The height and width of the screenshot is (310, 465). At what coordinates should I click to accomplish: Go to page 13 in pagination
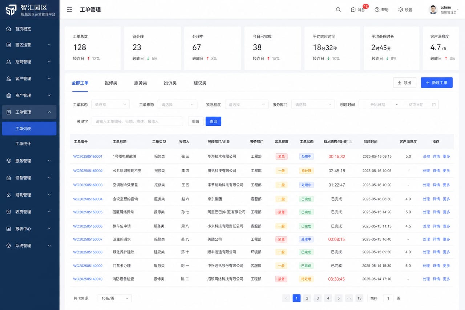tap(359, 298)
